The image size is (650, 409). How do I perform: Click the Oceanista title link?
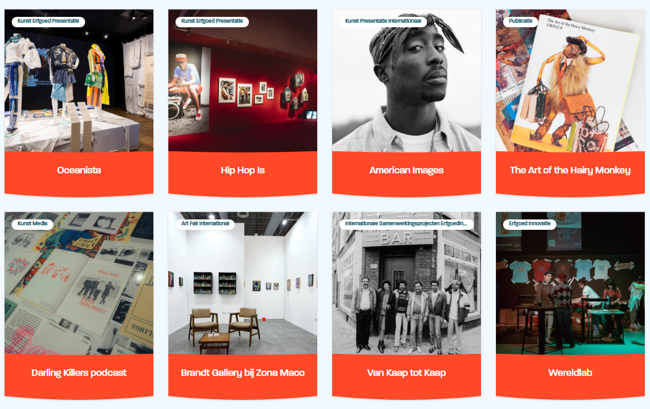pos(79,170)
